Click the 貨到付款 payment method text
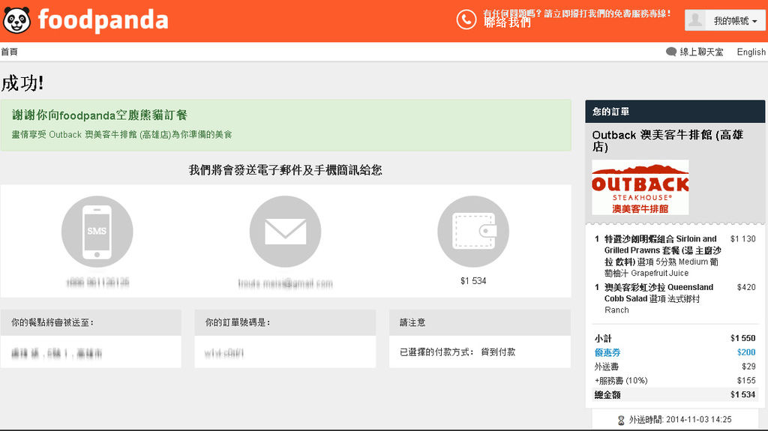Image resolution: width=768 pixels, height=431 pixels. [498, 352]
